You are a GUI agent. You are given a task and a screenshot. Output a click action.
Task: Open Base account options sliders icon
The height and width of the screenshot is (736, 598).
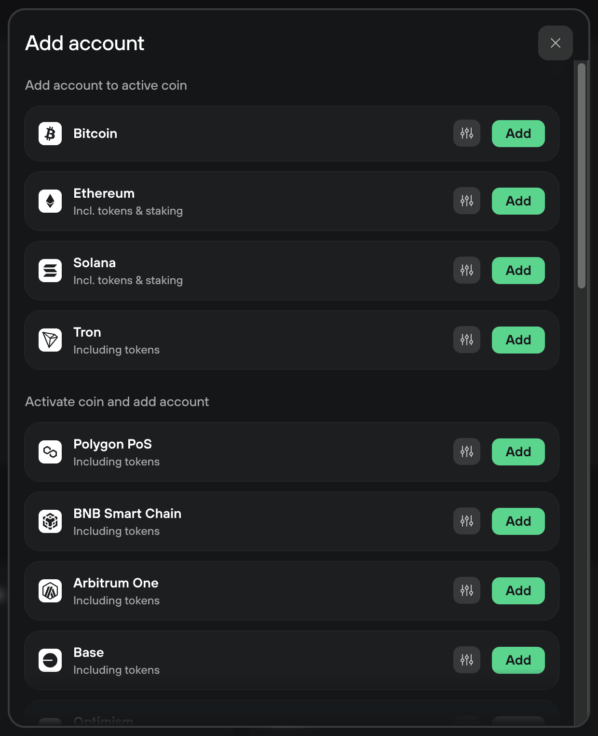467,660
